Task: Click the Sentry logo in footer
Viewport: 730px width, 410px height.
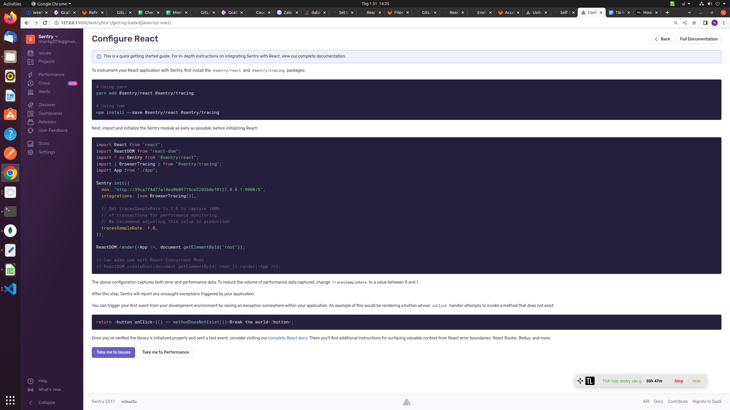Action: pos(406,402)
